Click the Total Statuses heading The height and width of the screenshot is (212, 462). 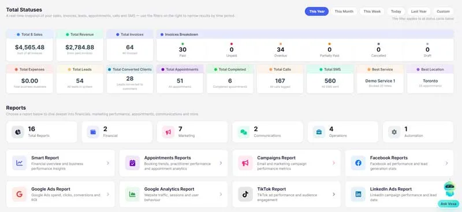pyautogui.click(x=24, y=10)
